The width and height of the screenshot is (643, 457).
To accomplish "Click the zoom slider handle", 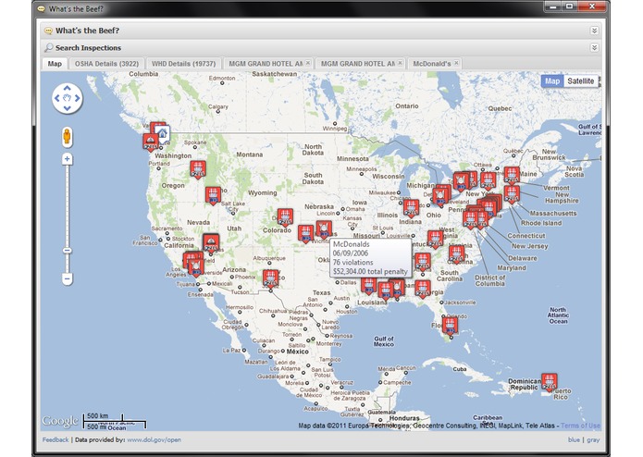I will point(68,251).
